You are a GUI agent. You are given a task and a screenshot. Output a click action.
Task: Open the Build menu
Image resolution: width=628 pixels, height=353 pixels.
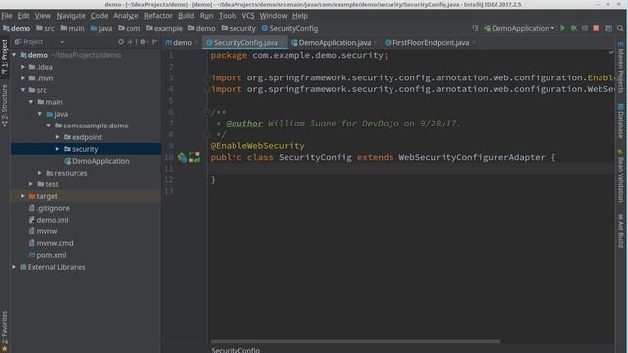[x=185, y=16]
